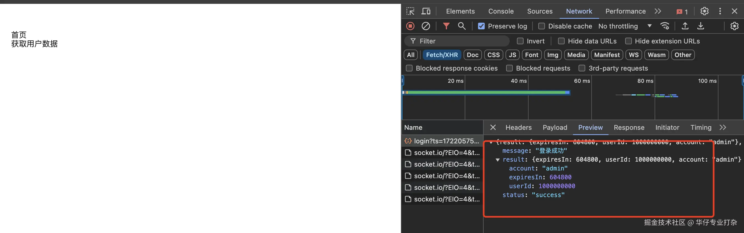Click 获取用户数据 on the page
Viewport: 744px width, 233px height.
[x=34, y=44]
